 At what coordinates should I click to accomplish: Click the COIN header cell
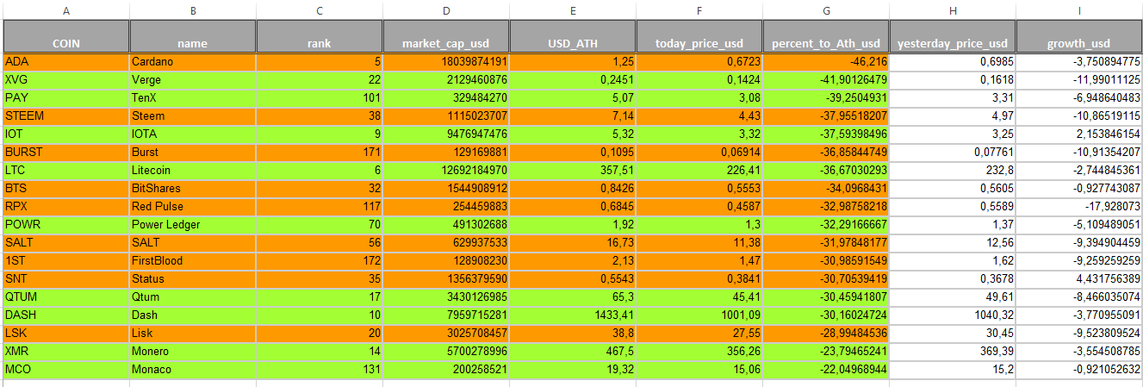[66, 36]
